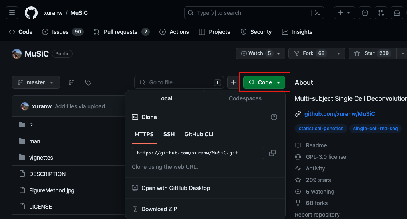Select the Local tab in clone popup
The height and width of the screenshot is (219, 407).
pyautogui.click(x=165, y=98)
